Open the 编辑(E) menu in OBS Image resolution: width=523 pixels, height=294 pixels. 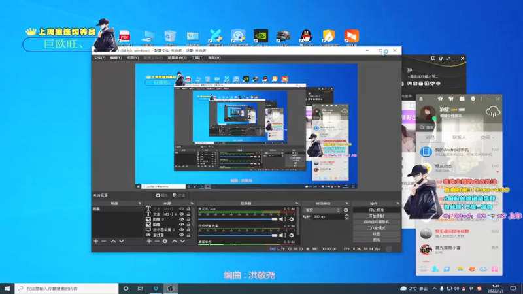116,58
